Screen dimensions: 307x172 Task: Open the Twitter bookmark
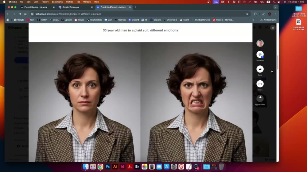pos(42,20)
